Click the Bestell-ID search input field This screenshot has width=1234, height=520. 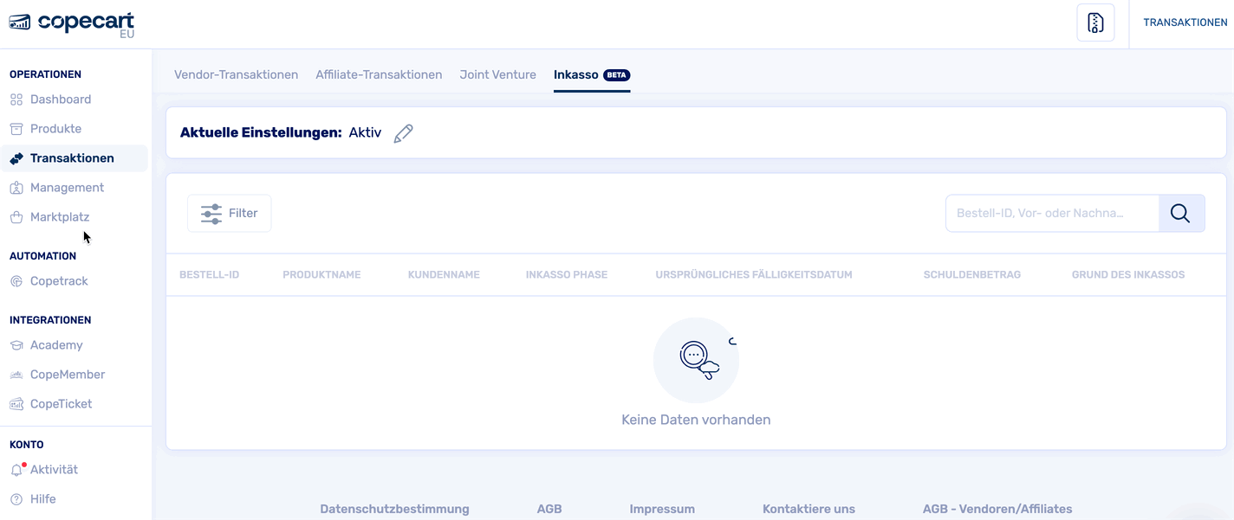pyautogui.click(x=1051, y=213)
